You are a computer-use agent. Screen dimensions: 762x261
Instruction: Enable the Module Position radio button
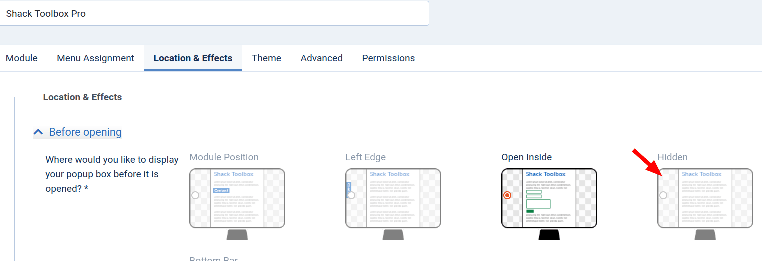195,195
